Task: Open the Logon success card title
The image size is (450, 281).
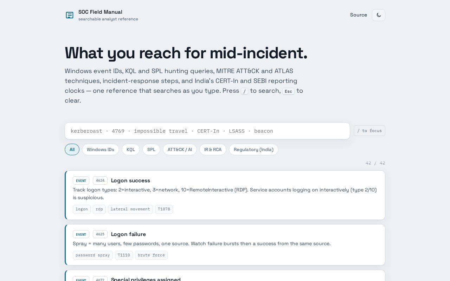Action: click(130, 181)
